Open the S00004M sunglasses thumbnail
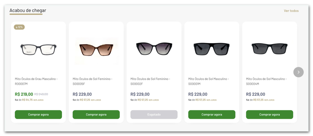This screenshot has width=313, height=136. [x=270, y=49]
